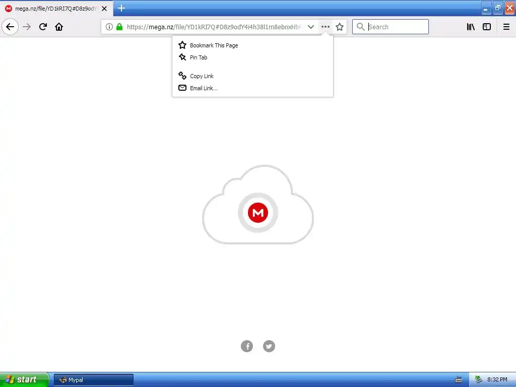Open the Library toolbar button
Screen dimensions: 516x387
click(471, 27)
